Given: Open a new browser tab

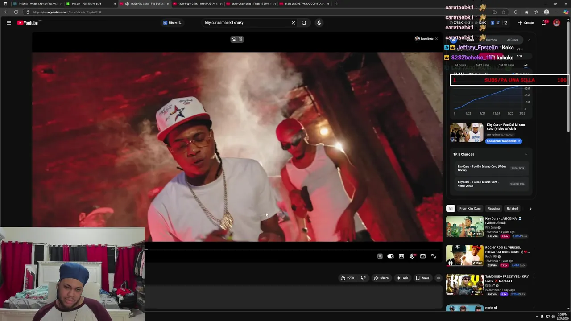Looking at the screenshot, I should click(336, 4).
